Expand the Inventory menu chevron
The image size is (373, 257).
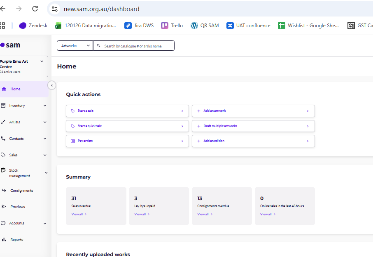pyautogui.click(x=45, y=106)
